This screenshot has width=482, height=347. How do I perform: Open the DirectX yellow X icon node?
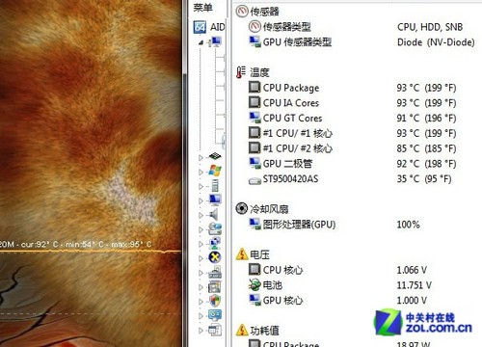click(215, 257)
